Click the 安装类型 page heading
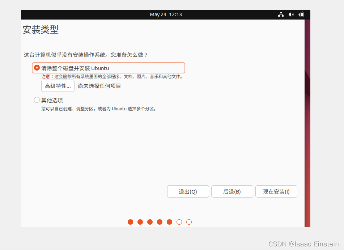 [41, 30]
